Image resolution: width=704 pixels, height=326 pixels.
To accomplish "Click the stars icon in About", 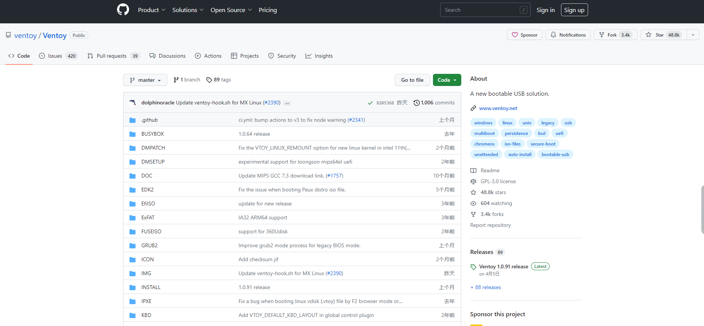I will pyautogui.click(x=473, y=193).
